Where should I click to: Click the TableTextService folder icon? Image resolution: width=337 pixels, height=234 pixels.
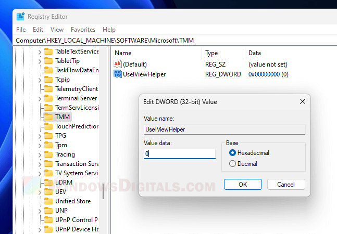pos(48,51)
